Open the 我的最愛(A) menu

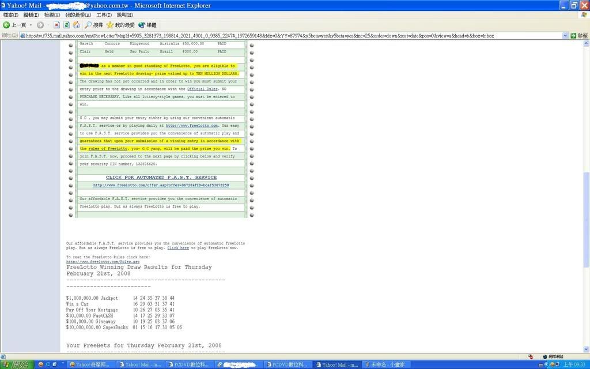tap(78, 14)
